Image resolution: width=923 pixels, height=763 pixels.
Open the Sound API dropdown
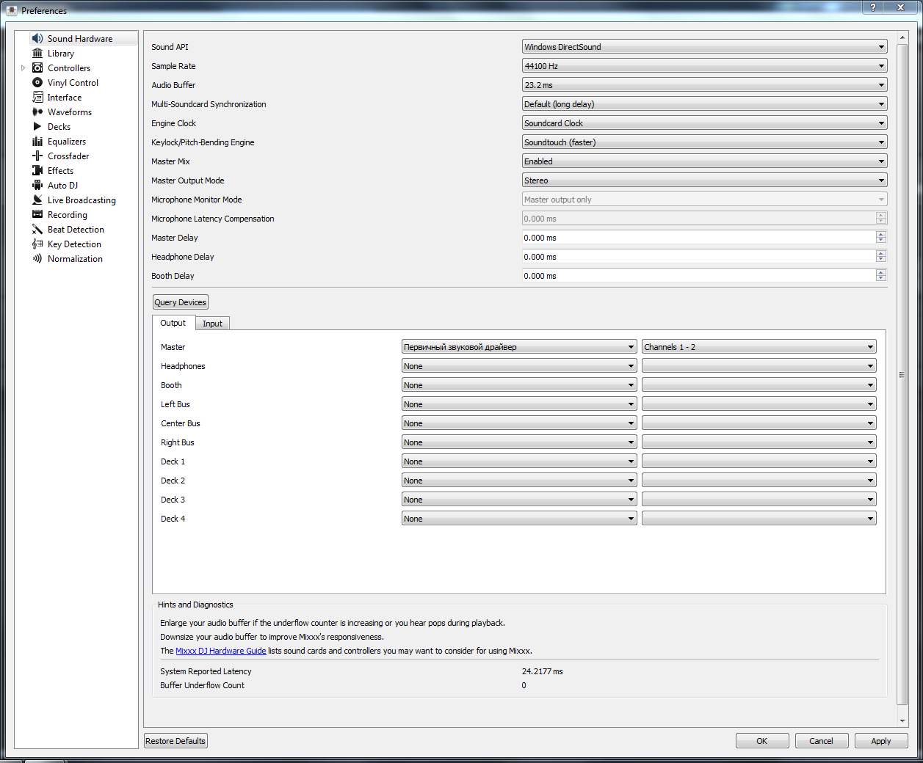(x=703, y=47)
